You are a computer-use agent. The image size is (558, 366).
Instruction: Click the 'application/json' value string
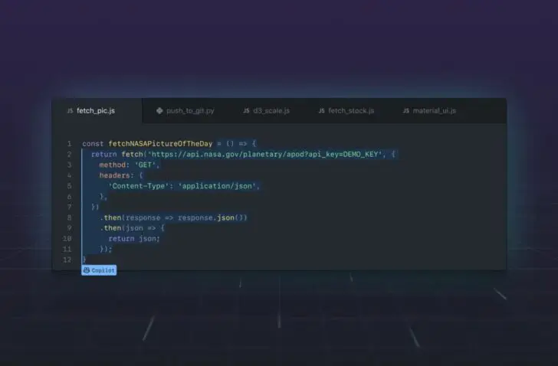(217, 186)
